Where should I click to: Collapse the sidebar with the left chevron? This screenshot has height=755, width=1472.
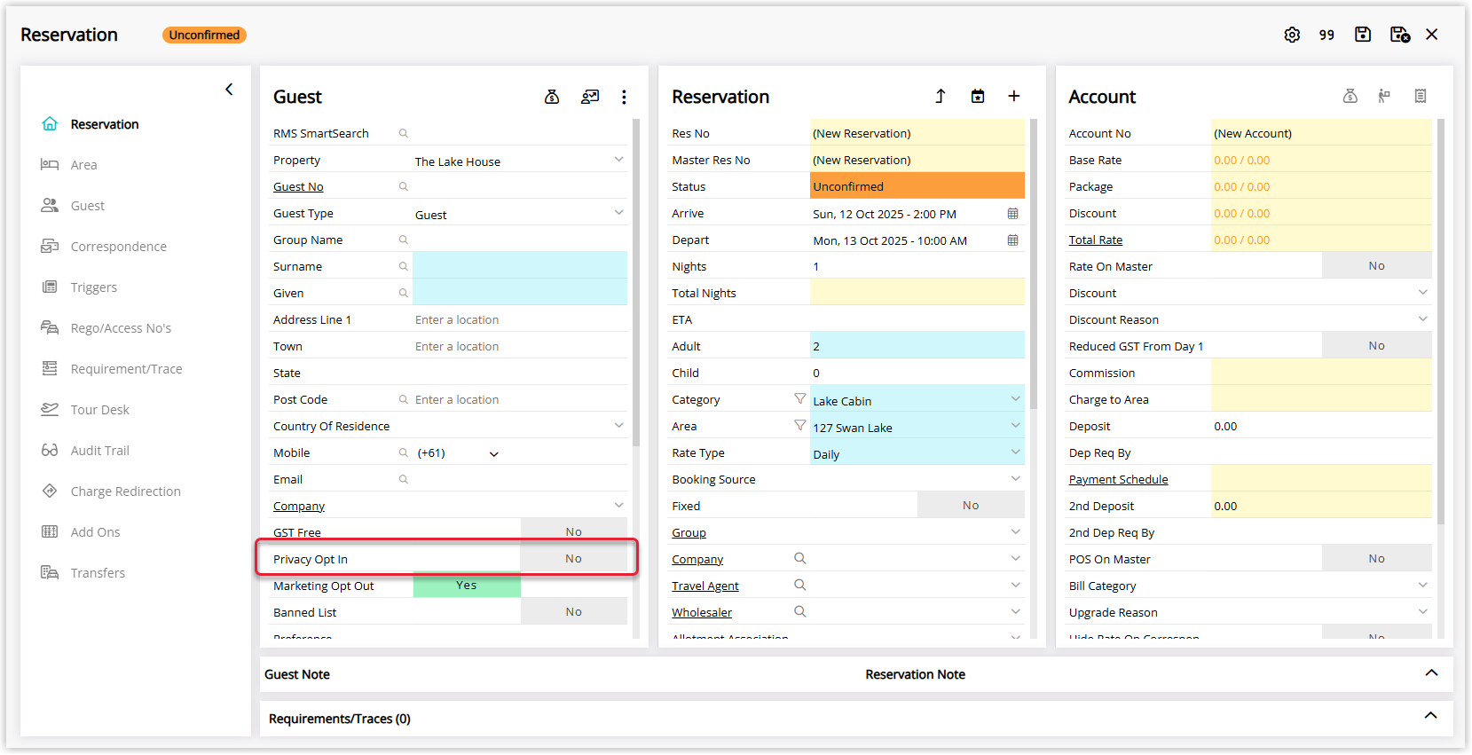pos(229,89)
